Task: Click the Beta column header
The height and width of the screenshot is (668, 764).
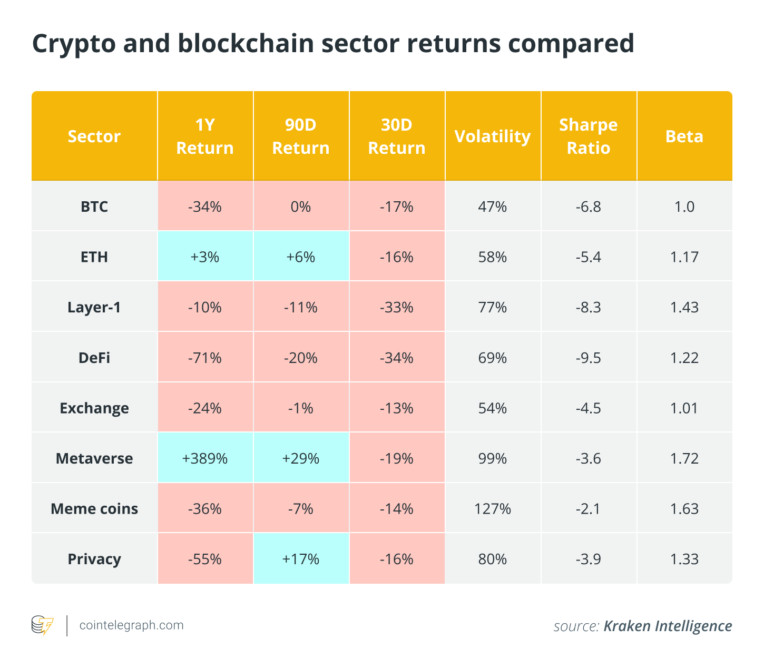Action: coord(684,136)
